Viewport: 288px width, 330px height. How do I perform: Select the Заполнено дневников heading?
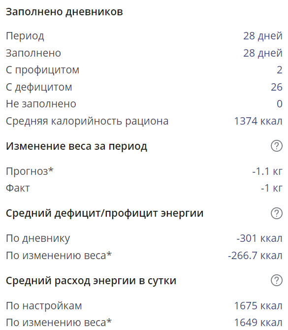pyautogui.click(x=64, y=12)
